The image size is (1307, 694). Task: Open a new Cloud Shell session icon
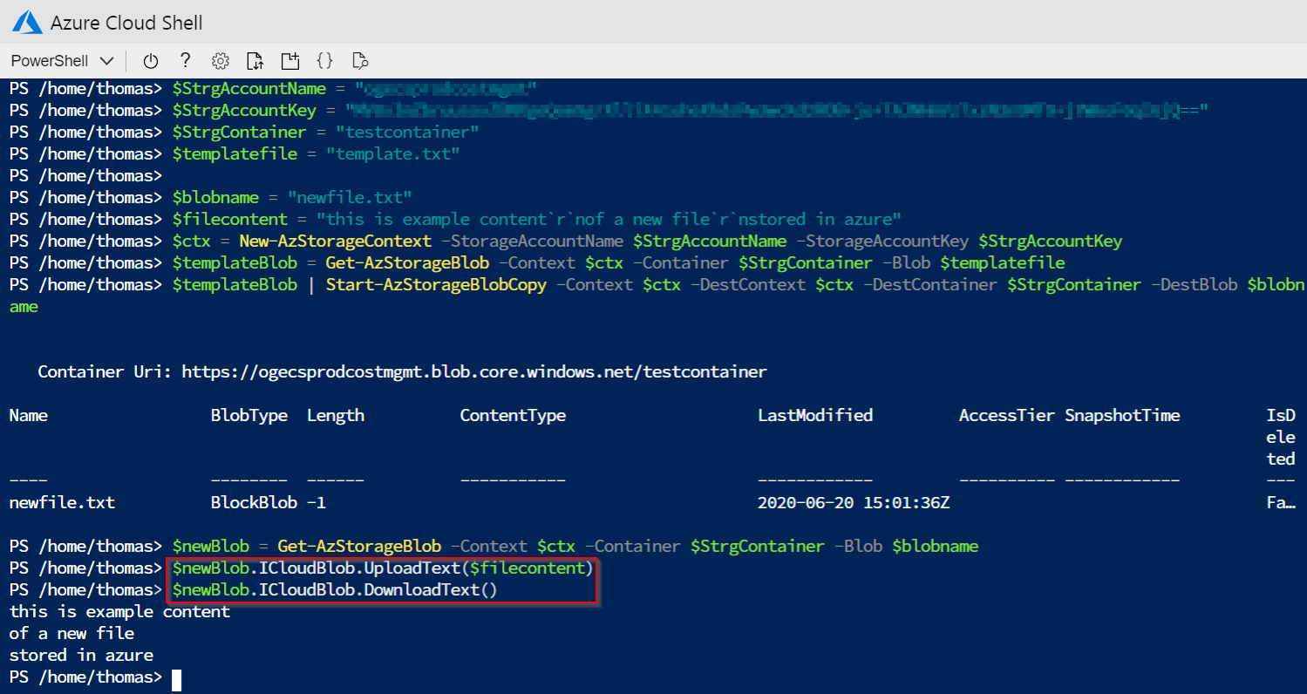pos(289,60)
